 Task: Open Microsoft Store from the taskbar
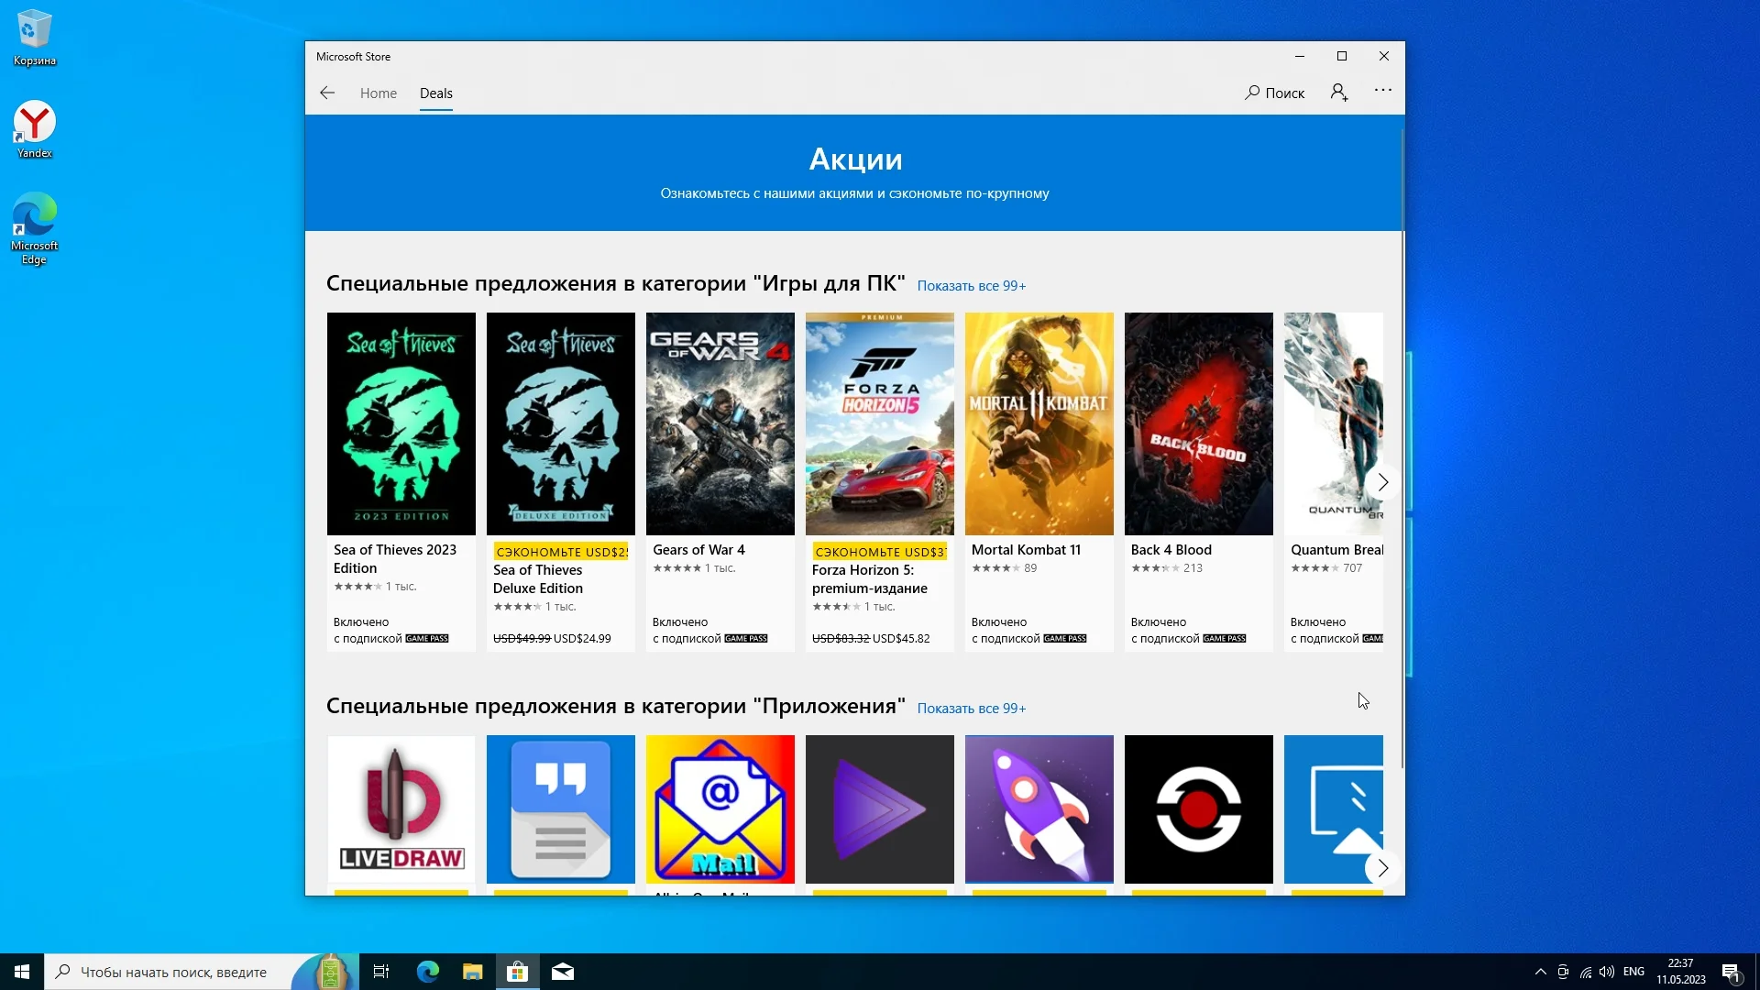click(517, 972)
